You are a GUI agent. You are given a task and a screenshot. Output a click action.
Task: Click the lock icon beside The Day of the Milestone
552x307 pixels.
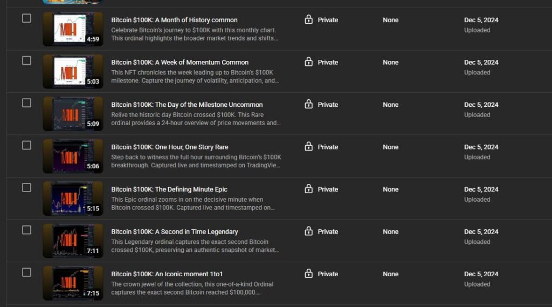(x=309, y=104)
